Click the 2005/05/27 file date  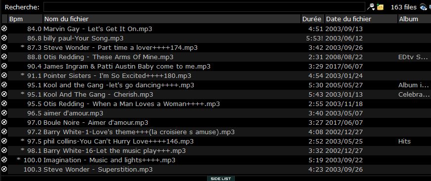pos(344,85)
